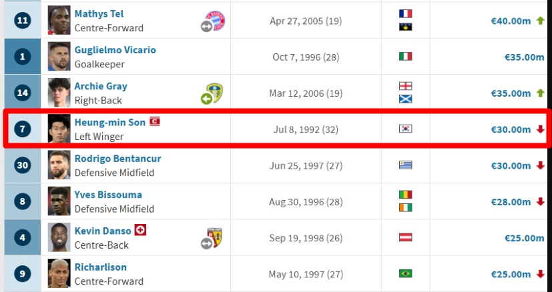This screenshot has height=292, width=552.
Task: Open Heung-min Son profile link
Action: tap(109, 123)
